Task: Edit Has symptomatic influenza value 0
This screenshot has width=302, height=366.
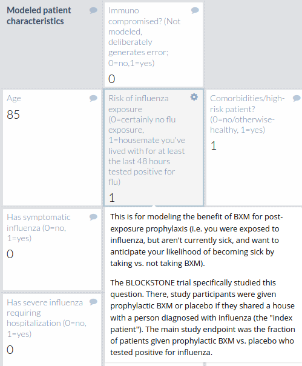Action: [10, 254]
